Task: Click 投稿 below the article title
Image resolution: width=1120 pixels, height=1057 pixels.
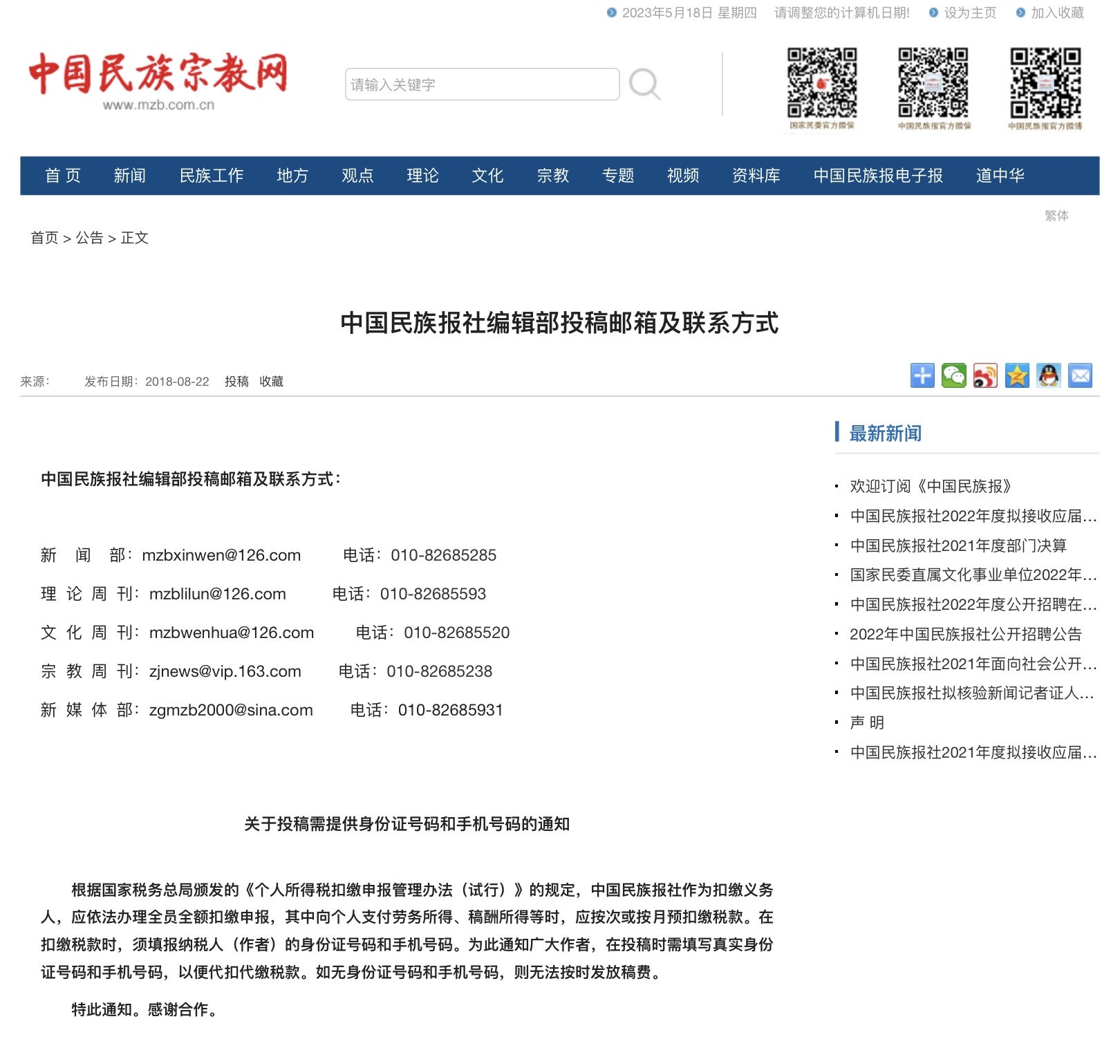Action: tap(236, 382)
